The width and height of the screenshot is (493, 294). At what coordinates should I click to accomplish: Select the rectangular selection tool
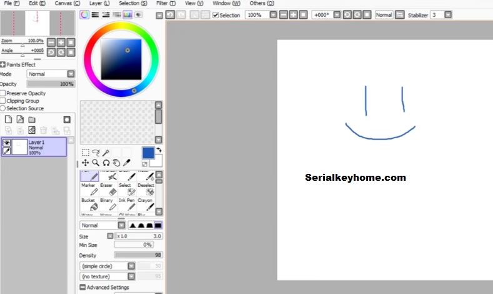click(x=85, y=153)
